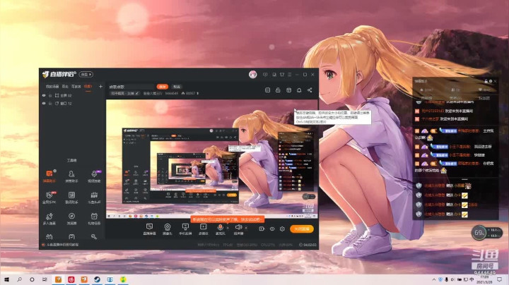The height and width of the screenshot is (285, 509).
Task: Open the skin (shirt) icon in title bar
Action: [282, 75]
